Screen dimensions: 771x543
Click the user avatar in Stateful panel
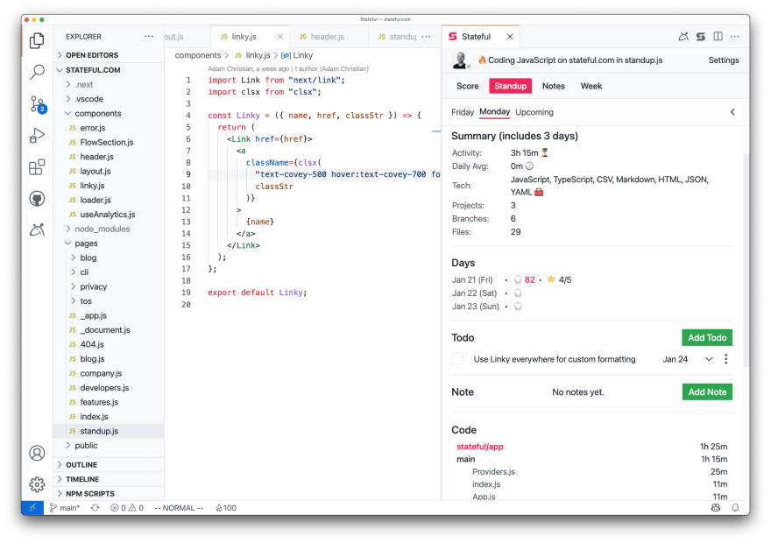point(460,60)
